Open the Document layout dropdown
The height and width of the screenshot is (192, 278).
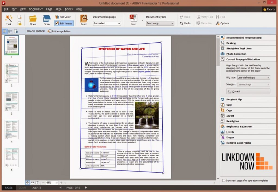[160, 24]
